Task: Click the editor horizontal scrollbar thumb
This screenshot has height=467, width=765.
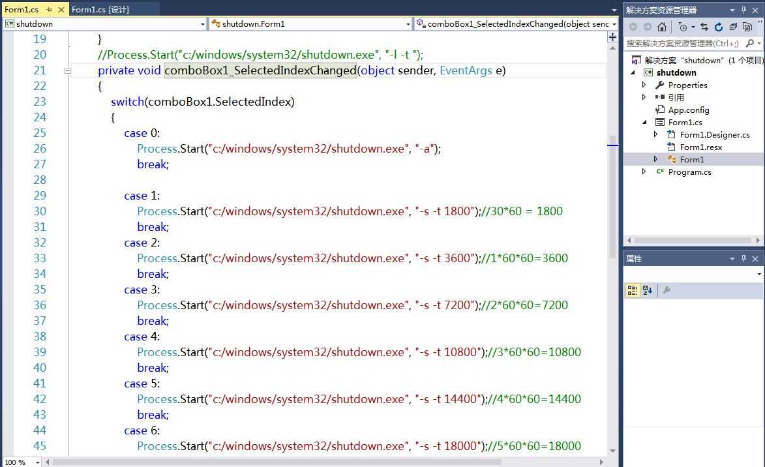Action: coord(277,462)
